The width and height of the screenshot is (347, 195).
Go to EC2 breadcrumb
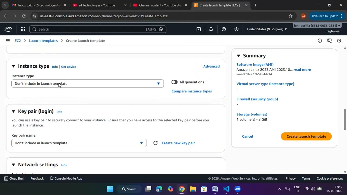[18, 41]
